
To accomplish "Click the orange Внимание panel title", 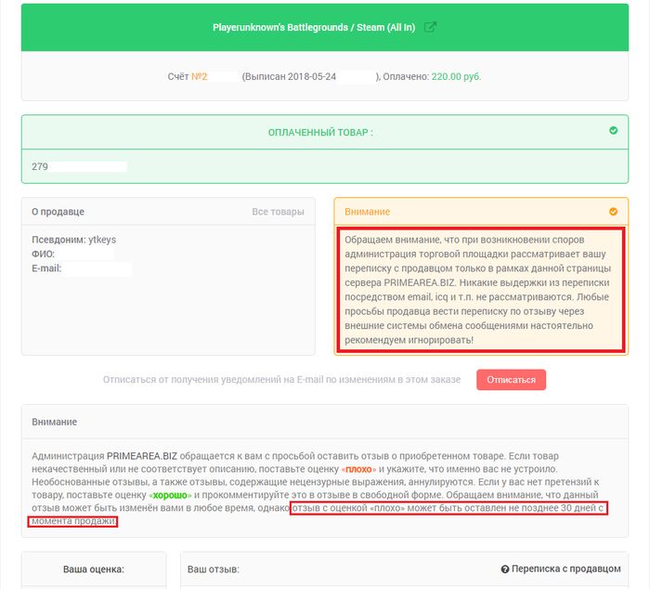I will tap(367, 212).
